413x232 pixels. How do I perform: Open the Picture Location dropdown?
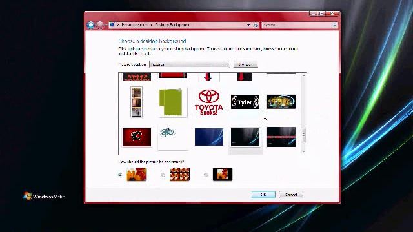tap(189, 64)
